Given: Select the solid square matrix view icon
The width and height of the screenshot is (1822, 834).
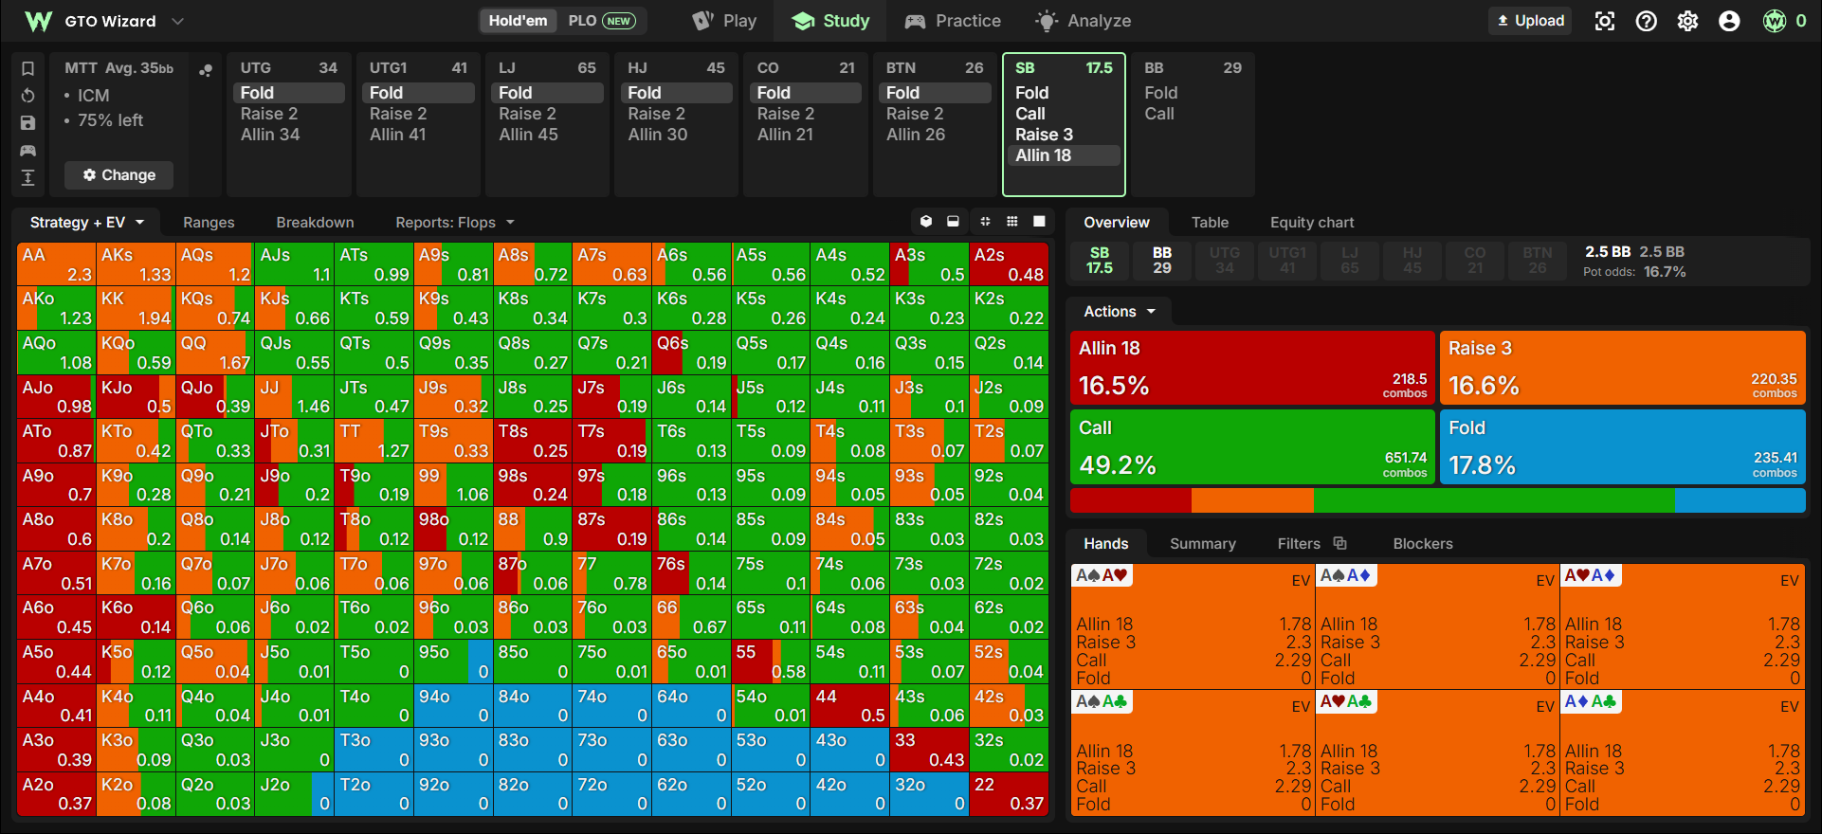Looking at the screenshot, I should point(1039,222).
